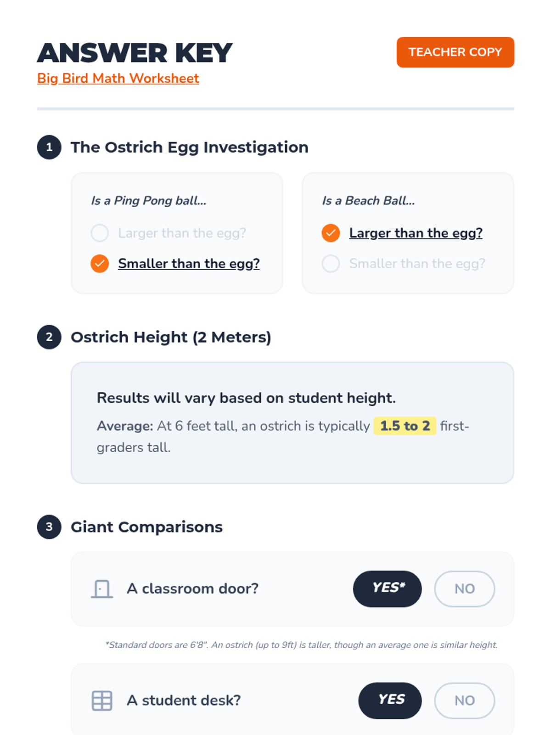Image resolution: width=551 pixels, height=735 pixels.
Task: Select Beach Ball 'Smaller than the egg?' radio
Action: pos(331,264)
